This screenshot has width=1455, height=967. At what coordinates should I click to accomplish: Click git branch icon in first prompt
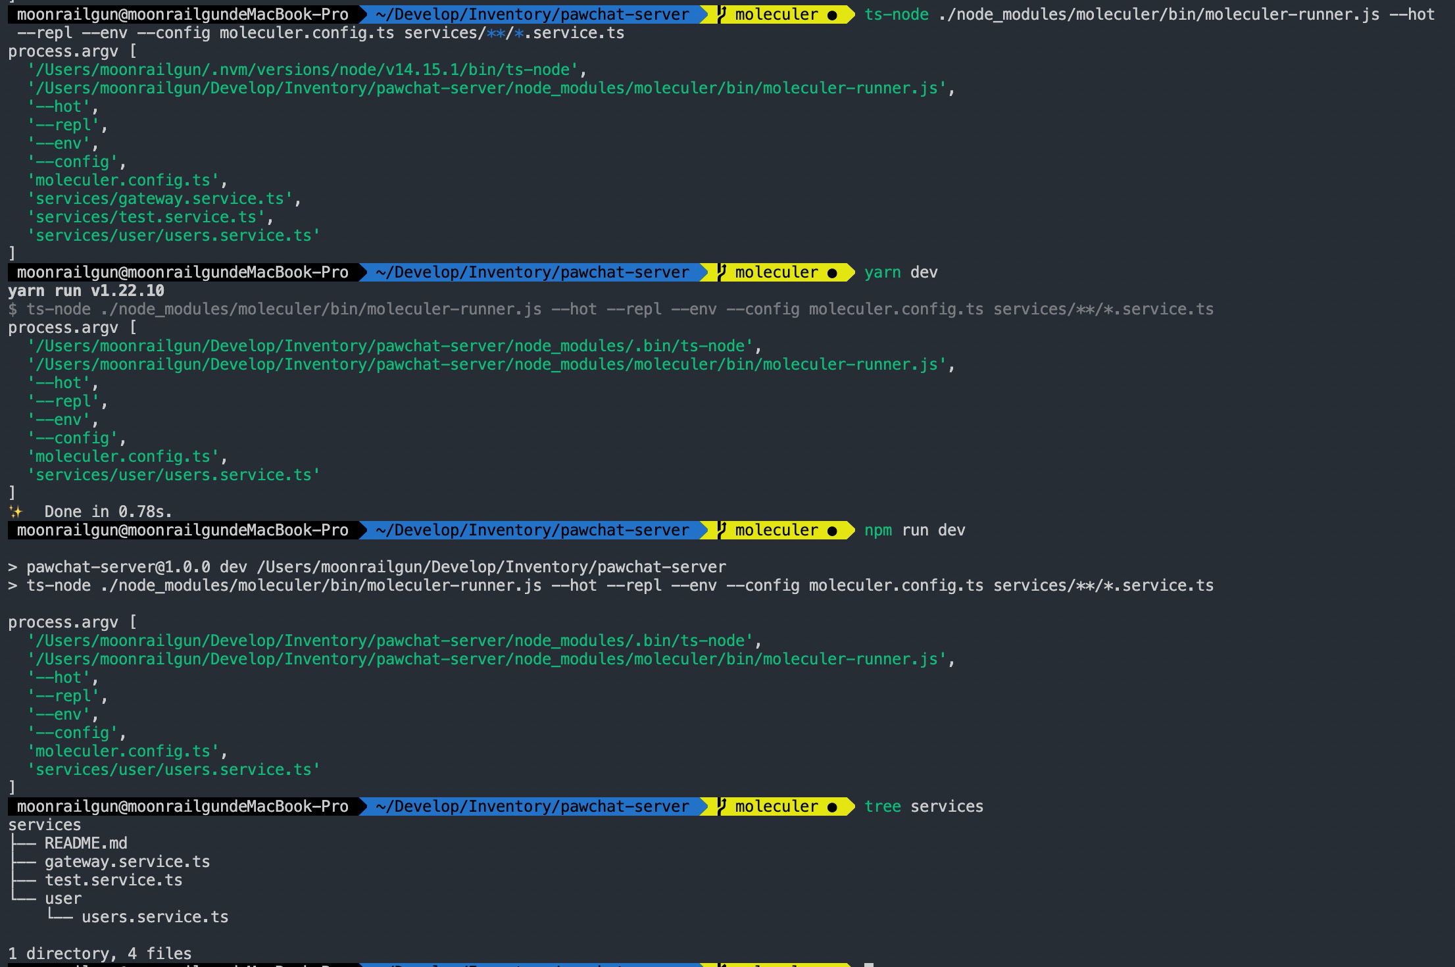[x=722, y=14]
